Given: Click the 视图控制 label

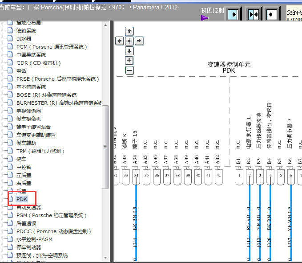Looking at the screenshot, I should point(213,10).
